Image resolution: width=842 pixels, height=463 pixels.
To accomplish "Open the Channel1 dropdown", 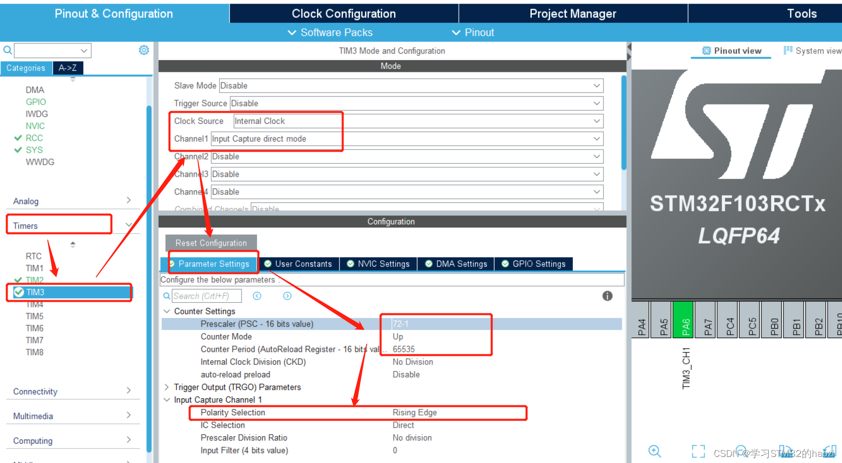I will coord(407,138).
